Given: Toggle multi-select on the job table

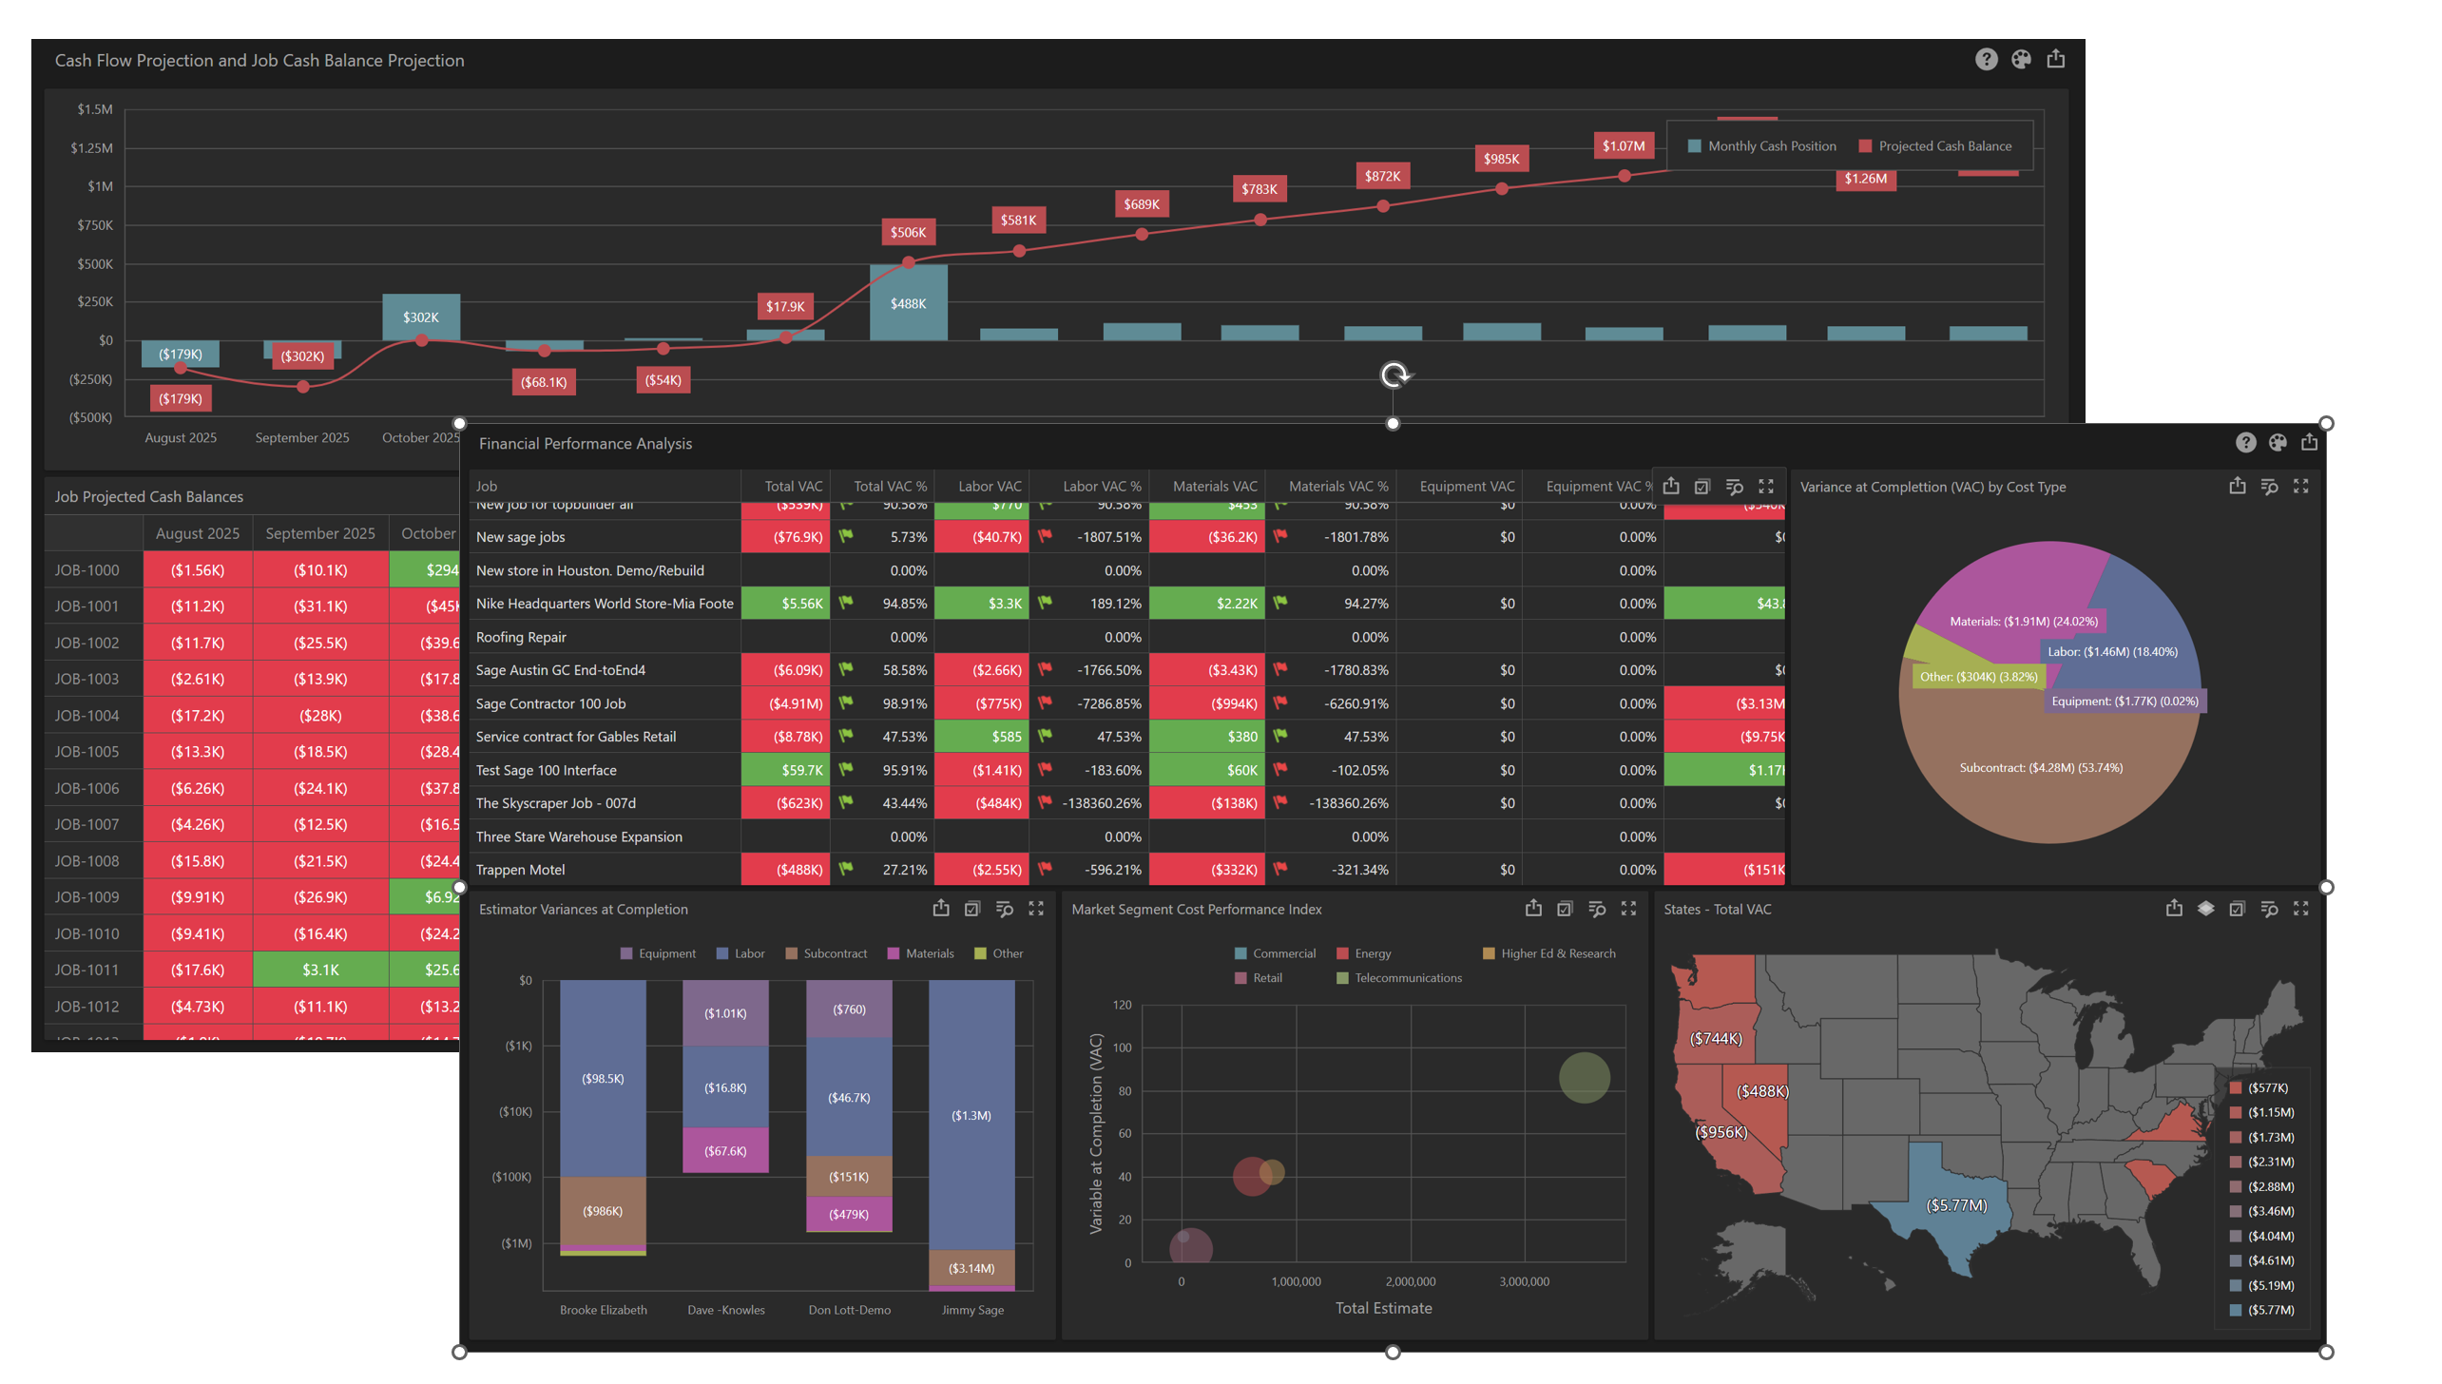Looking at the screenshot, I should pyautogui.click(x=1702, y=487).
